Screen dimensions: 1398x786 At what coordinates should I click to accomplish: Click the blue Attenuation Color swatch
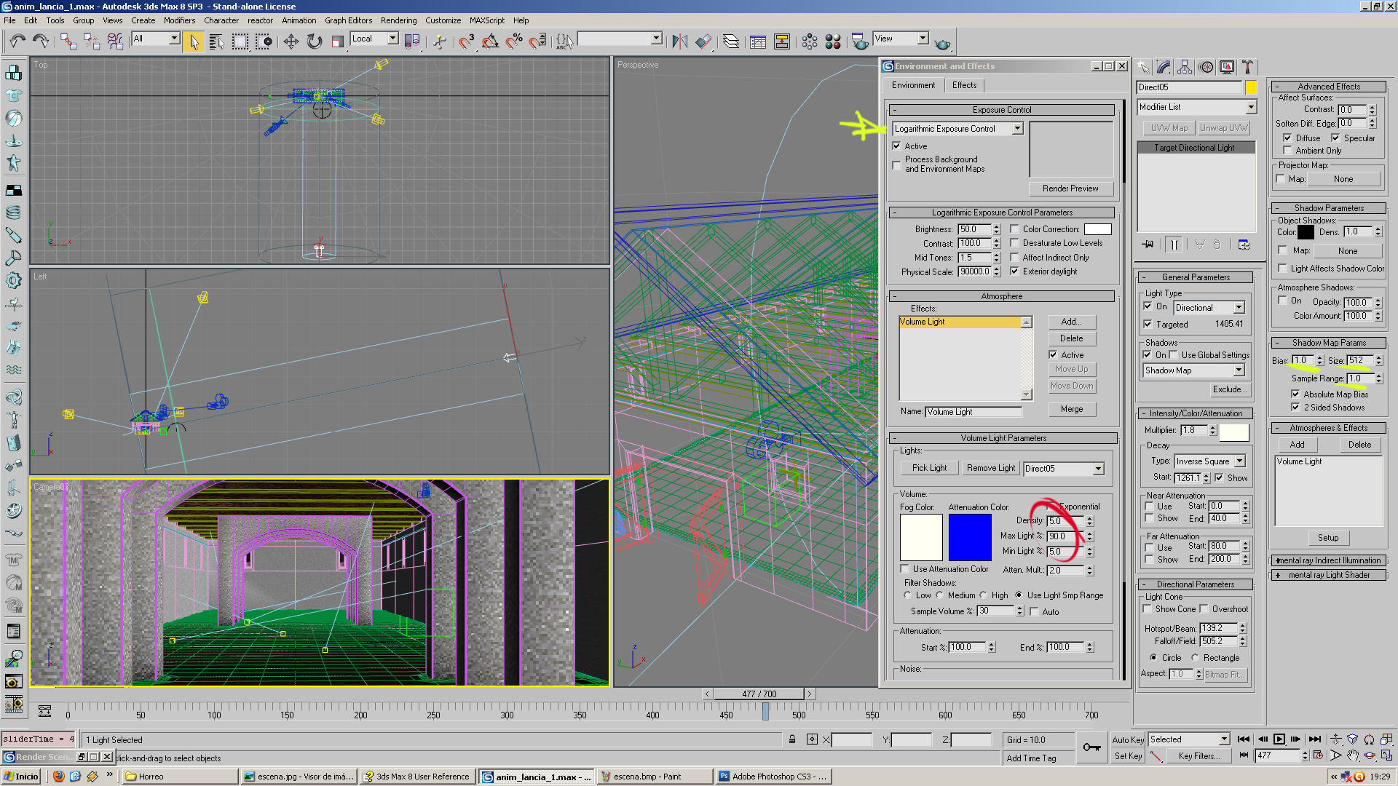pyautogui.click(x=969, y=537)
